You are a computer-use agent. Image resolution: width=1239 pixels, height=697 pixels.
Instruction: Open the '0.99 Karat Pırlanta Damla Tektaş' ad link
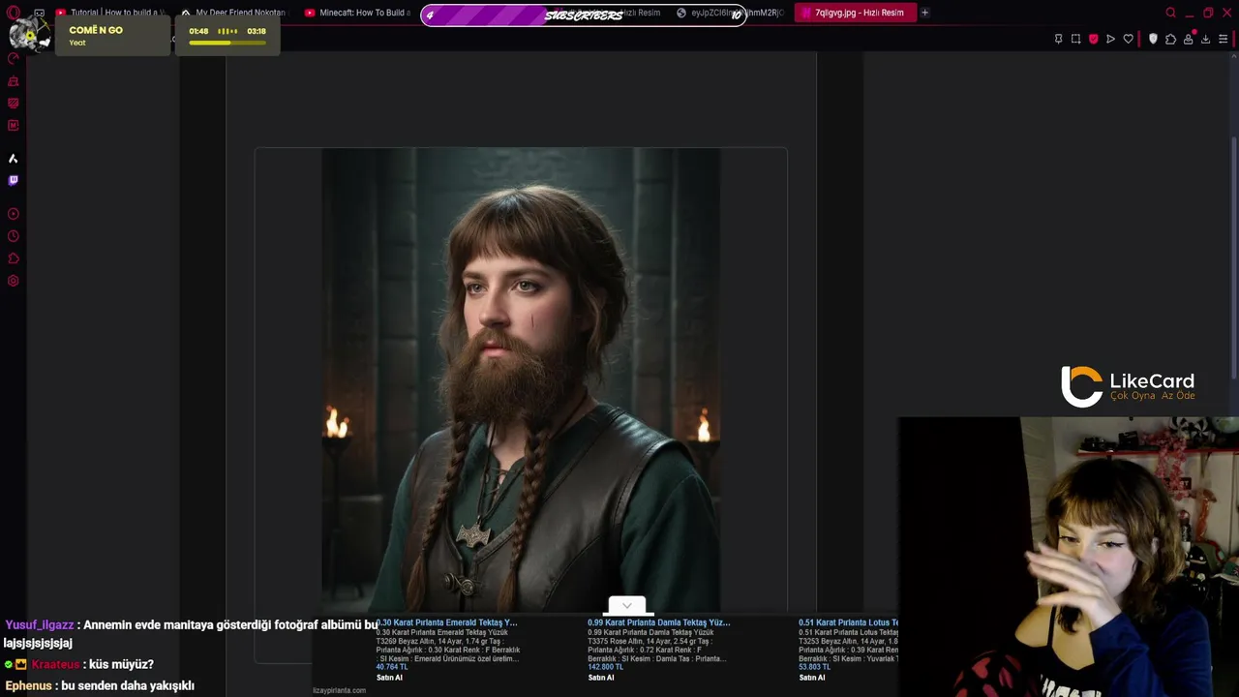tap(658, 622)
